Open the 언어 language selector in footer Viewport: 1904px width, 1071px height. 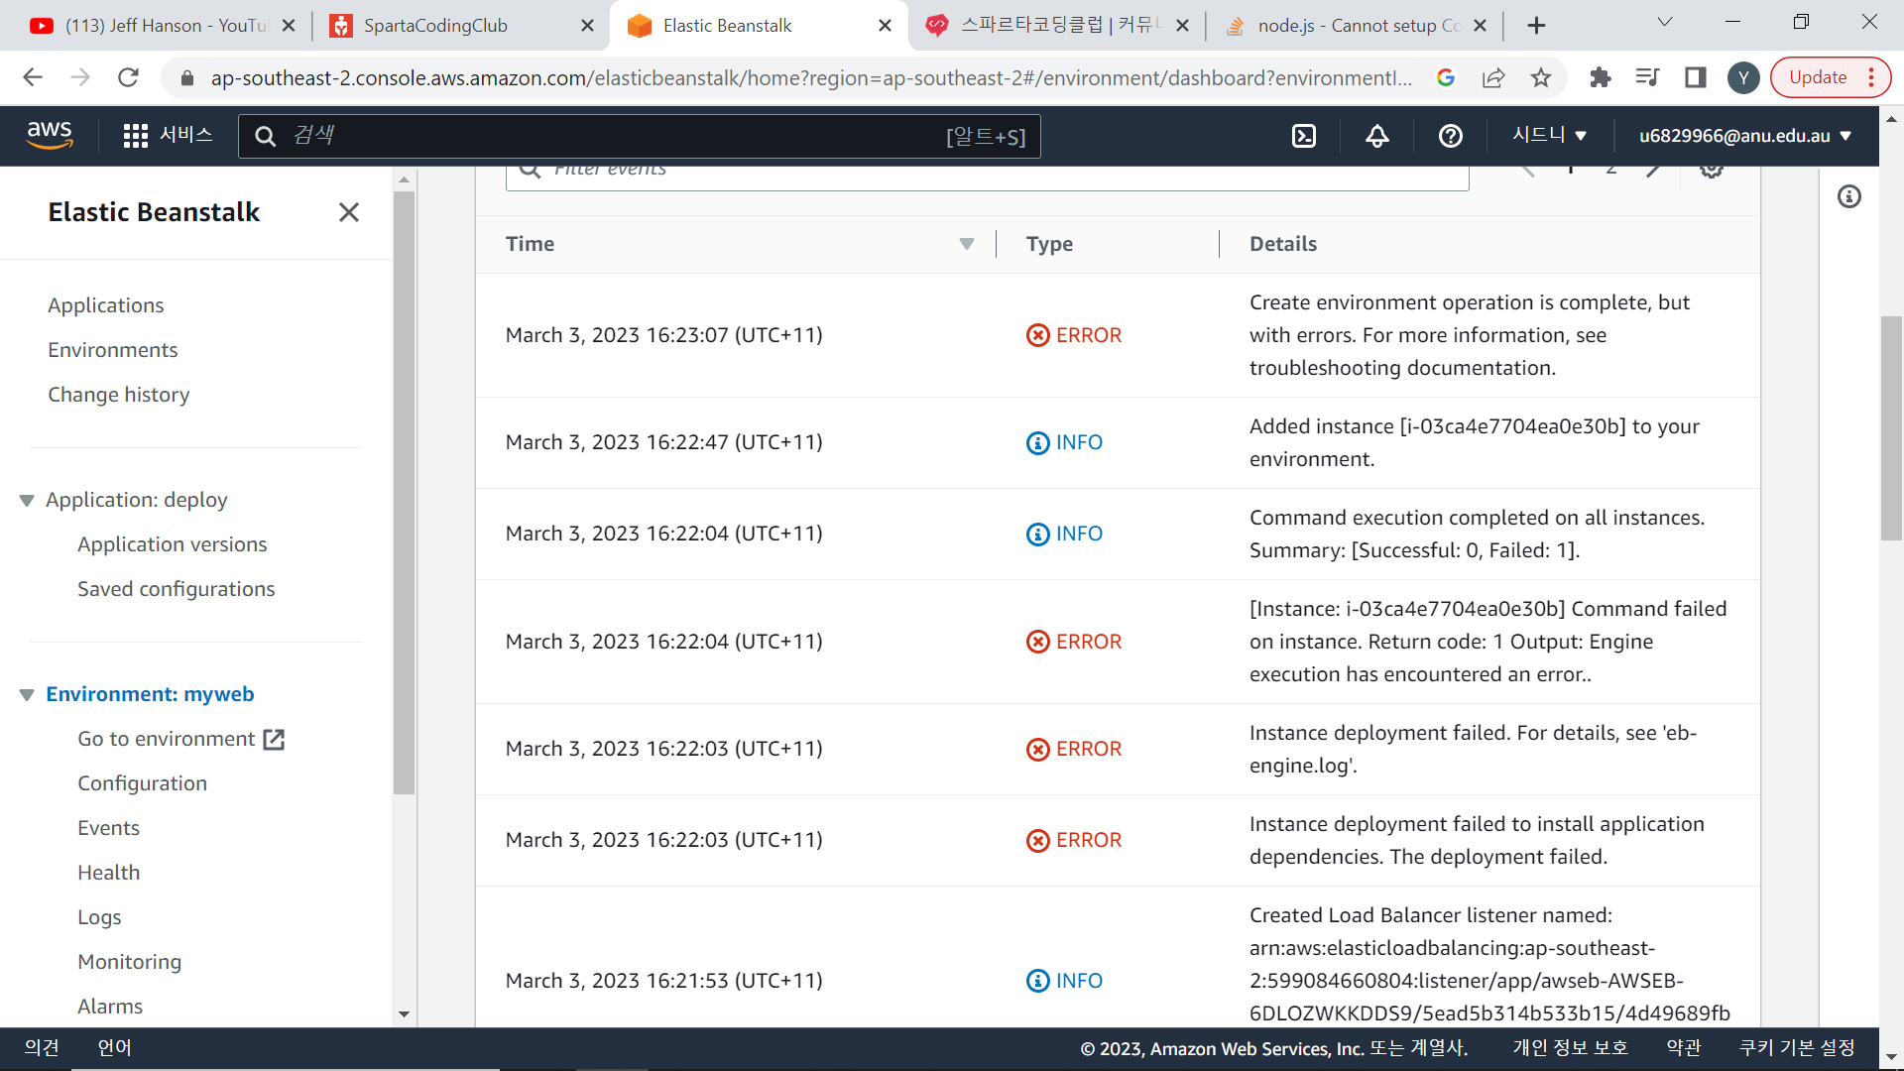(x=114, y=1048)
